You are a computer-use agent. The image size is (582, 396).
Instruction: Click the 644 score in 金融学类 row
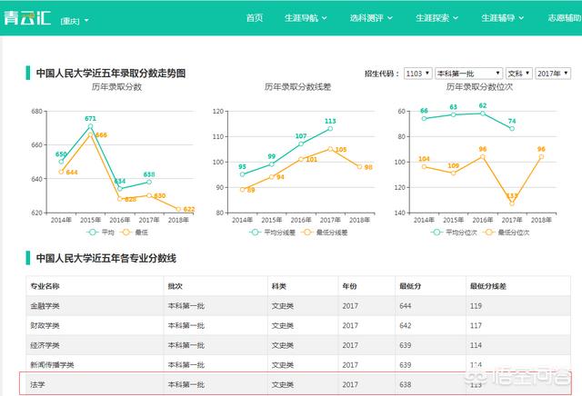[x=406, y=306]
